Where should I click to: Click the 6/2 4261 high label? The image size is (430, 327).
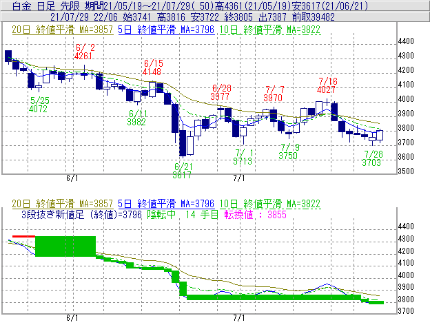[84, 52]
